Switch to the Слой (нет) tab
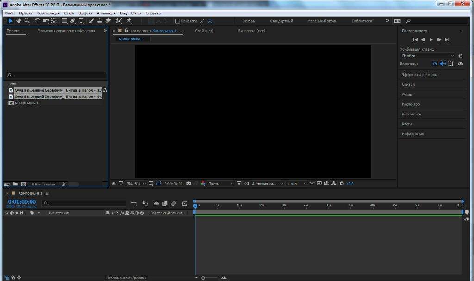The image size is (474, 281). pos(204,31)
